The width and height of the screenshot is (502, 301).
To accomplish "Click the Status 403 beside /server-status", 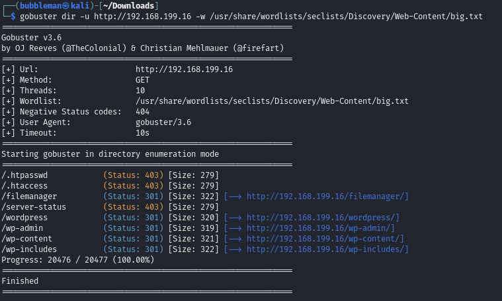I will tap(134, 207).
